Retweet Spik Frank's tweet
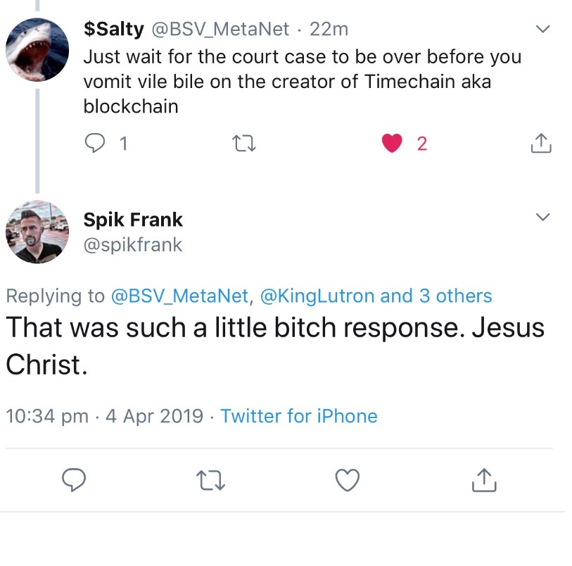Image resolution: width=572 pixels, height=566 pixels. tap(210, 480)
